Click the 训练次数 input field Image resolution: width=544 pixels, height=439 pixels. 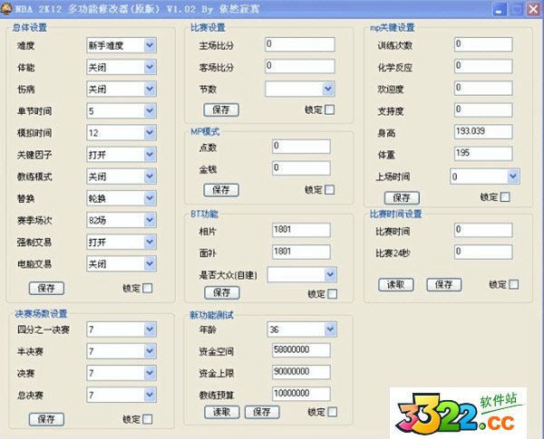pyautogui.click(x=483, y=44)
